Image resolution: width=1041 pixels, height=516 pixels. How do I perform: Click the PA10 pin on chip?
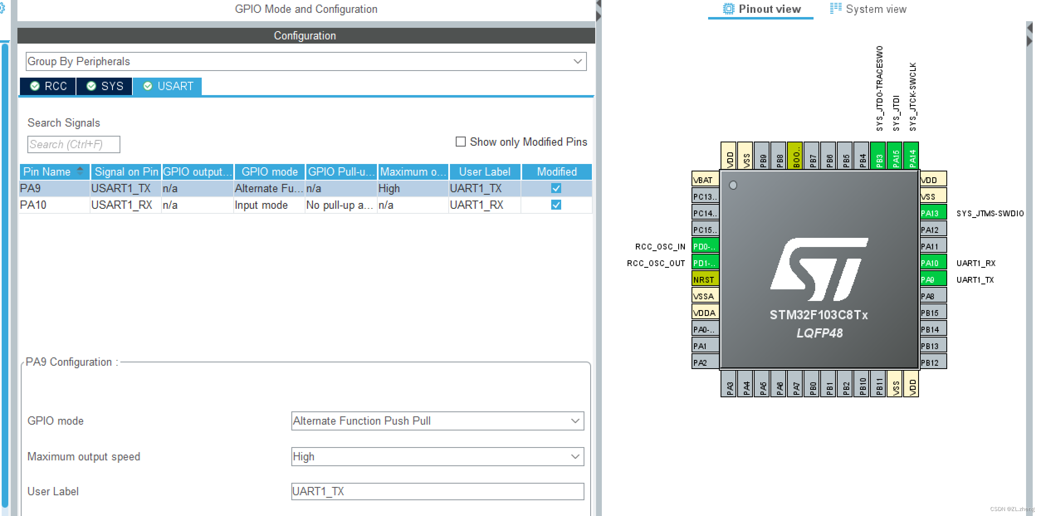click(x=933, y=263)
